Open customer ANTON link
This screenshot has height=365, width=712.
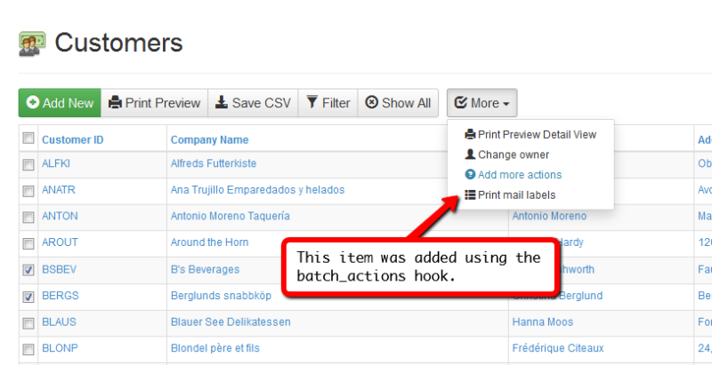click(x=60, y=216)
